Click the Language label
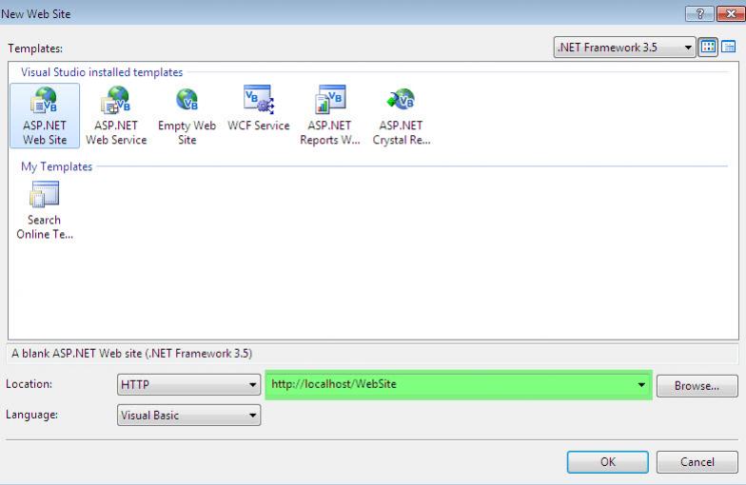Viewport: 746px width, 485px height. (x=32, y=415)
